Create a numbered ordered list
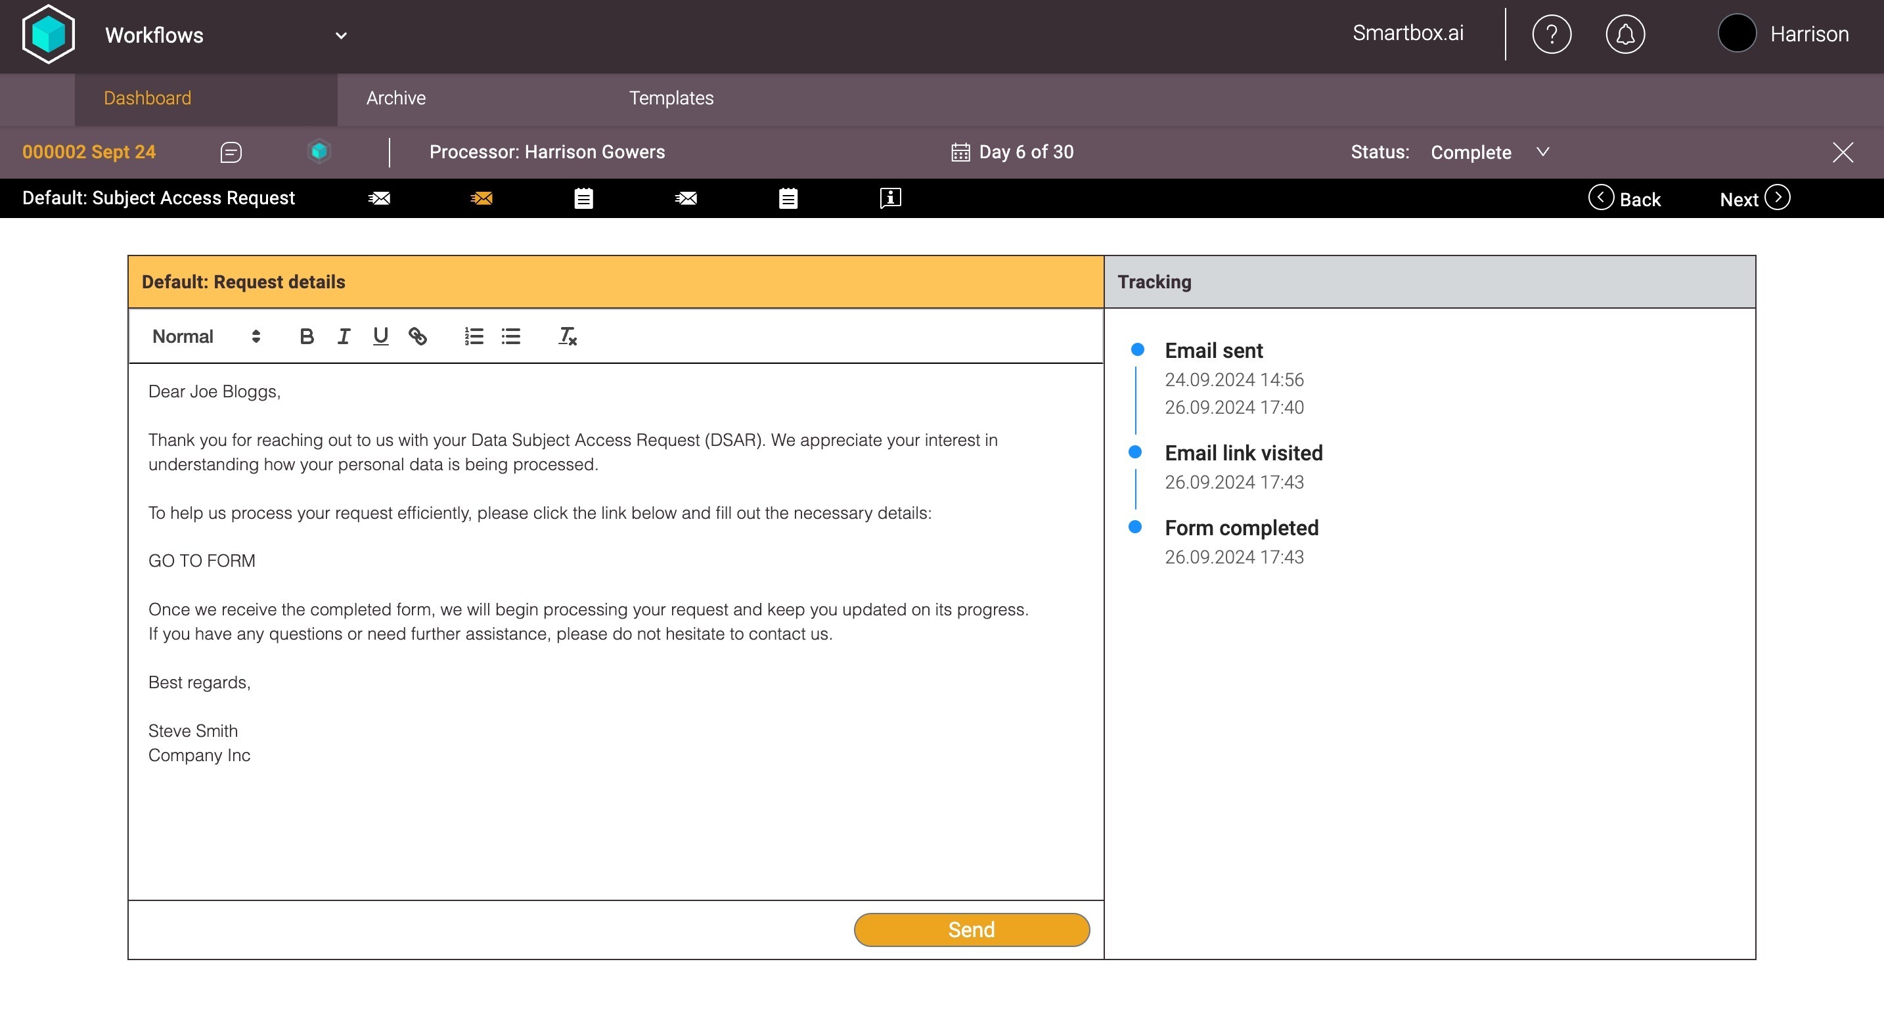The image size is (1884, 1014). pyautogui.click(x=474, y=336)
